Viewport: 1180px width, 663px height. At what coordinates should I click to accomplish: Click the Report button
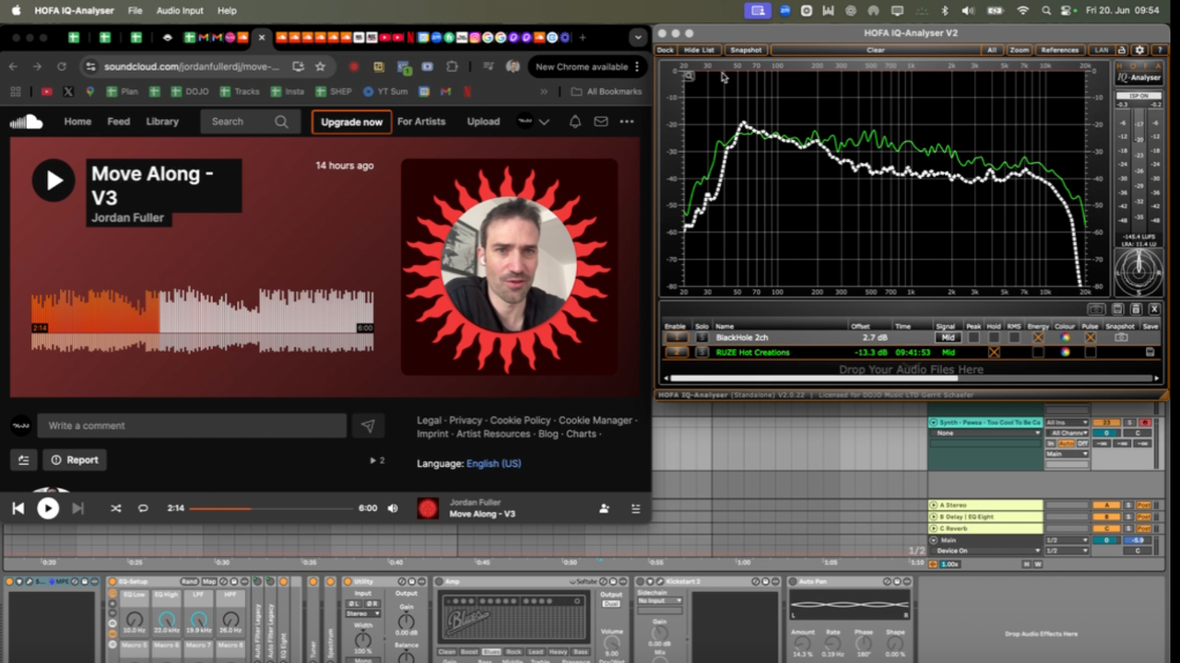75,459
